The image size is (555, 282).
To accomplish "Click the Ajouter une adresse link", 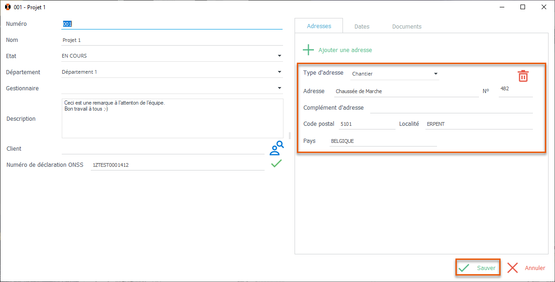I will (345, 50).
